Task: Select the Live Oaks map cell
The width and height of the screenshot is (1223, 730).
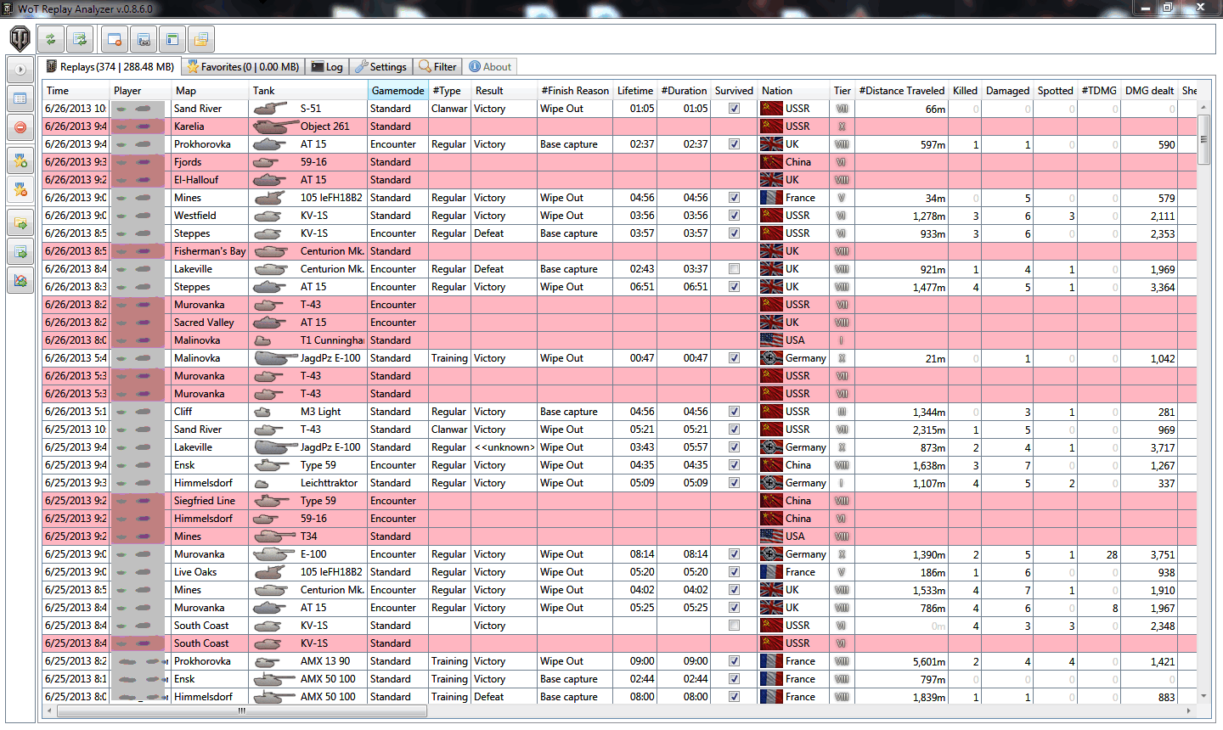Action: [x=210, y=572]
